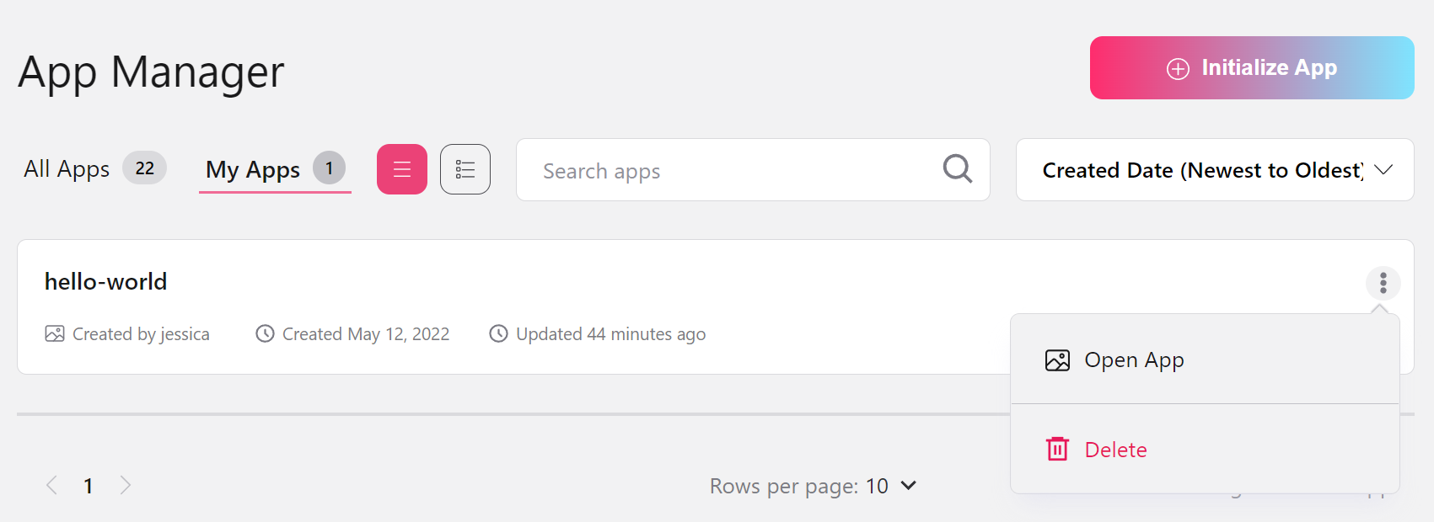Click the image icon beside Open App
Viewport: 1434px width, 522px height.
pyautogui.click(x=1057, y=360)
